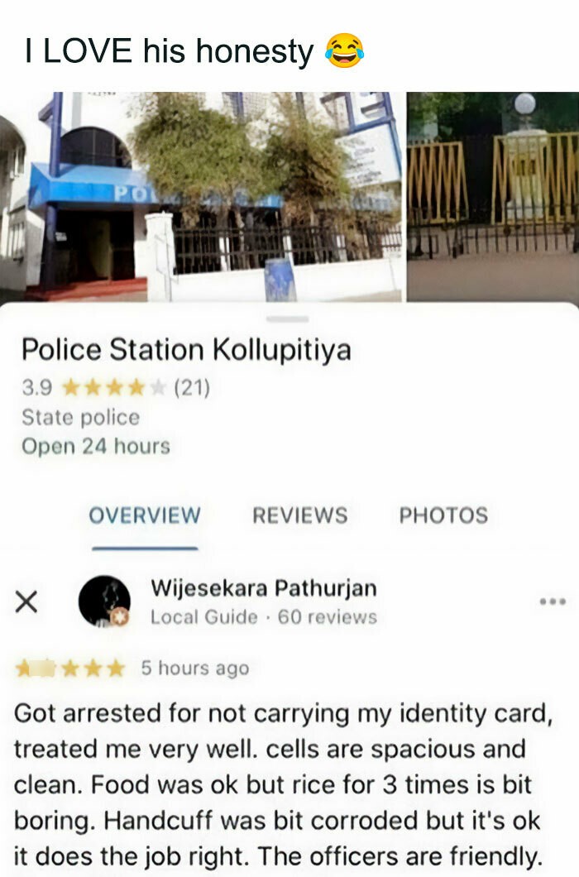The image size is (579, 877).
Task: Tap the drag handle on the info sheet
Action: [x=288, y=319]
